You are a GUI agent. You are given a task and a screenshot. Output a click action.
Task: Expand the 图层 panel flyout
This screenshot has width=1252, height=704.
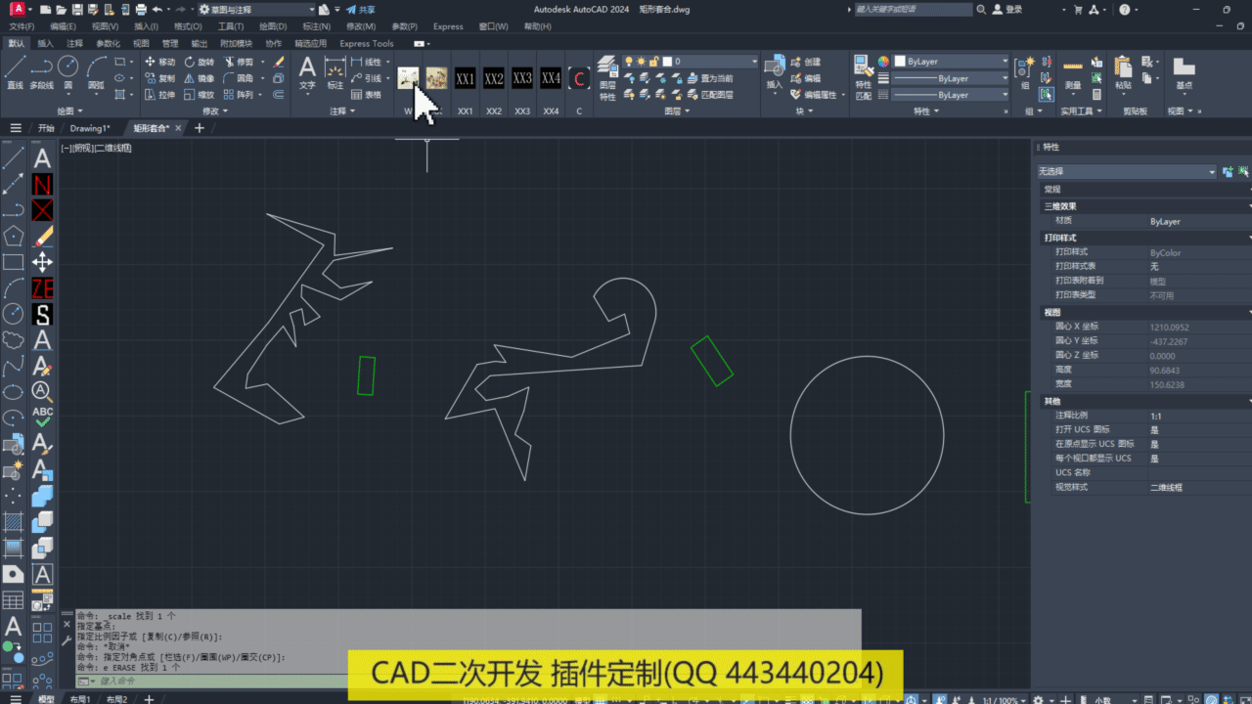[677, 110]
